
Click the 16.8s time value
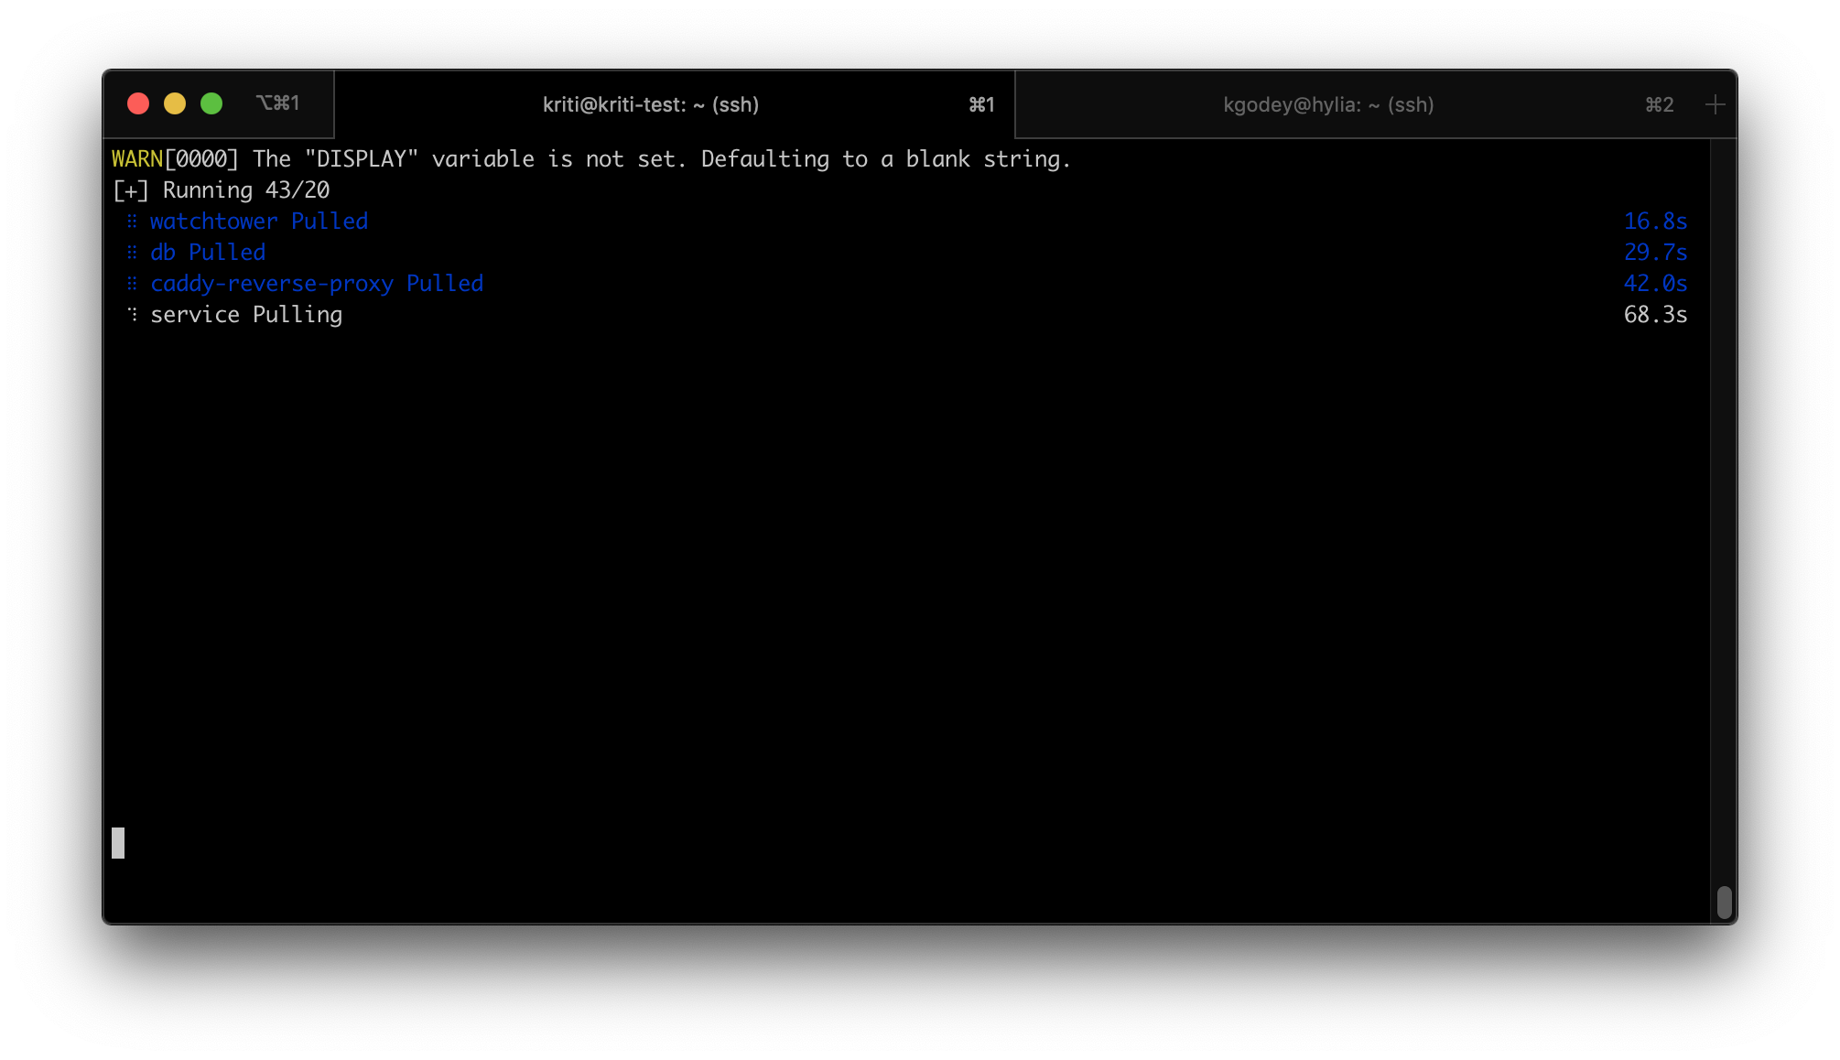coord(1655,222)
